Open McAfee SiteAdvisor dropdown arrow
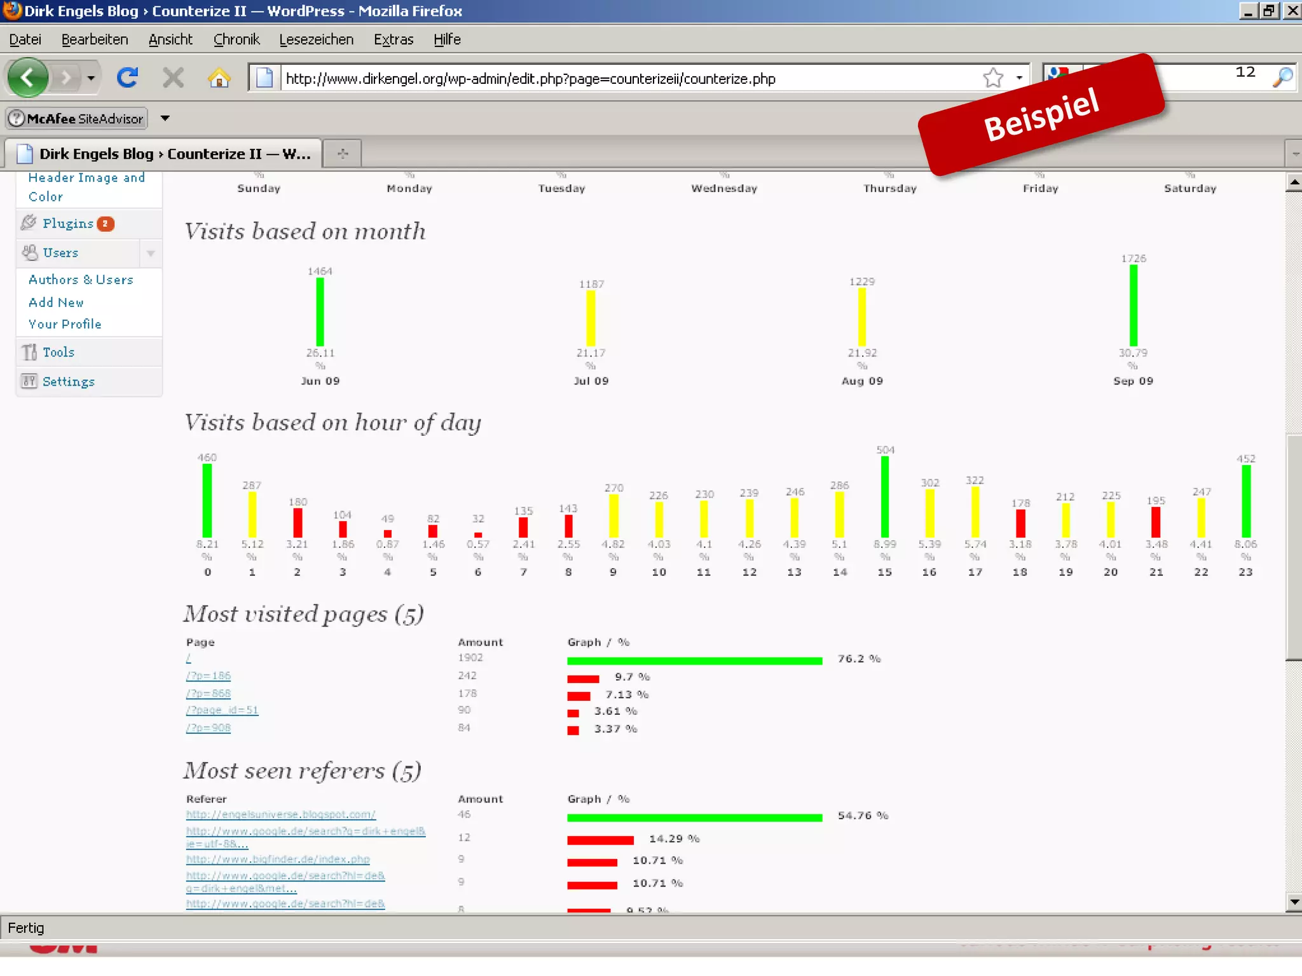 point(165,118)
